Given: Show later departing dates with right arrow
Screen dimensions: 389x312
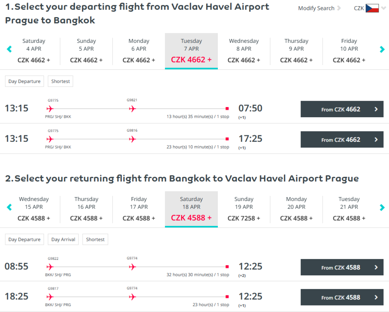Looking at the screenshot, I should (x=382, y=49).
